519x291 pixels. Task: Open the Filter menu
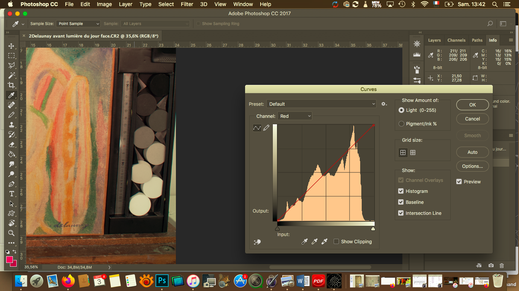pos(187,4)
